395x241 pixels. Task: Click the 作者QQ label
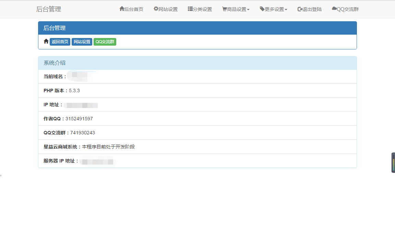tap(53, 119)
